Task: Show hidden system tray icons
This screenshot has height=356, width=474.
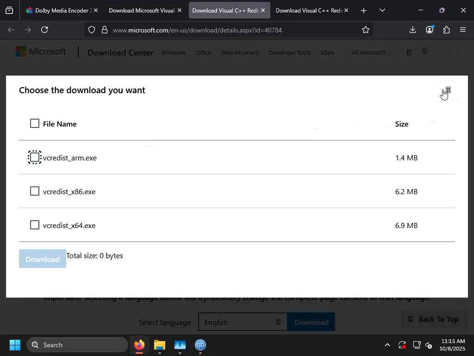Action: 387,345
